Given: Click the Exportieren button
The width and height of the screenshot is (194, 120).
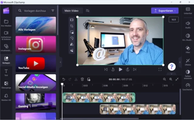Looking at the screenshot, I should coord(165,11).
